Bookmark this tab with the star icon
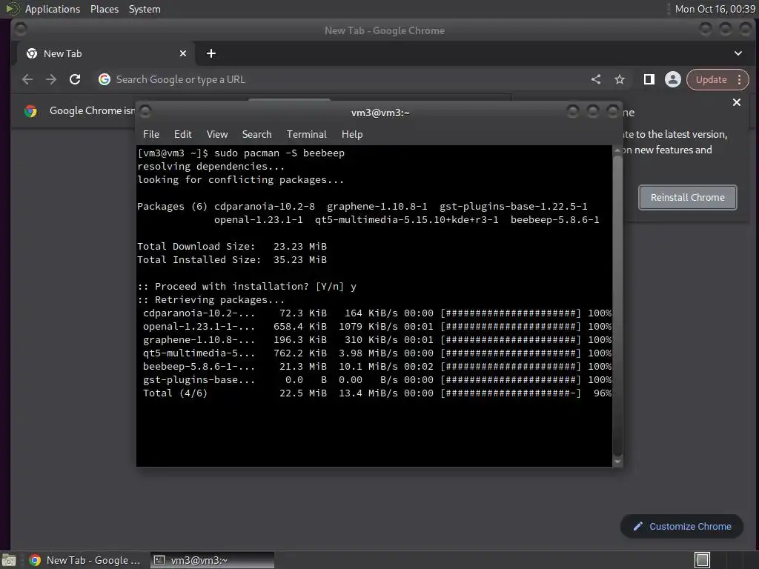Viewport: 759px width, 569px height. pyautogui.click(x=620, y=79)
